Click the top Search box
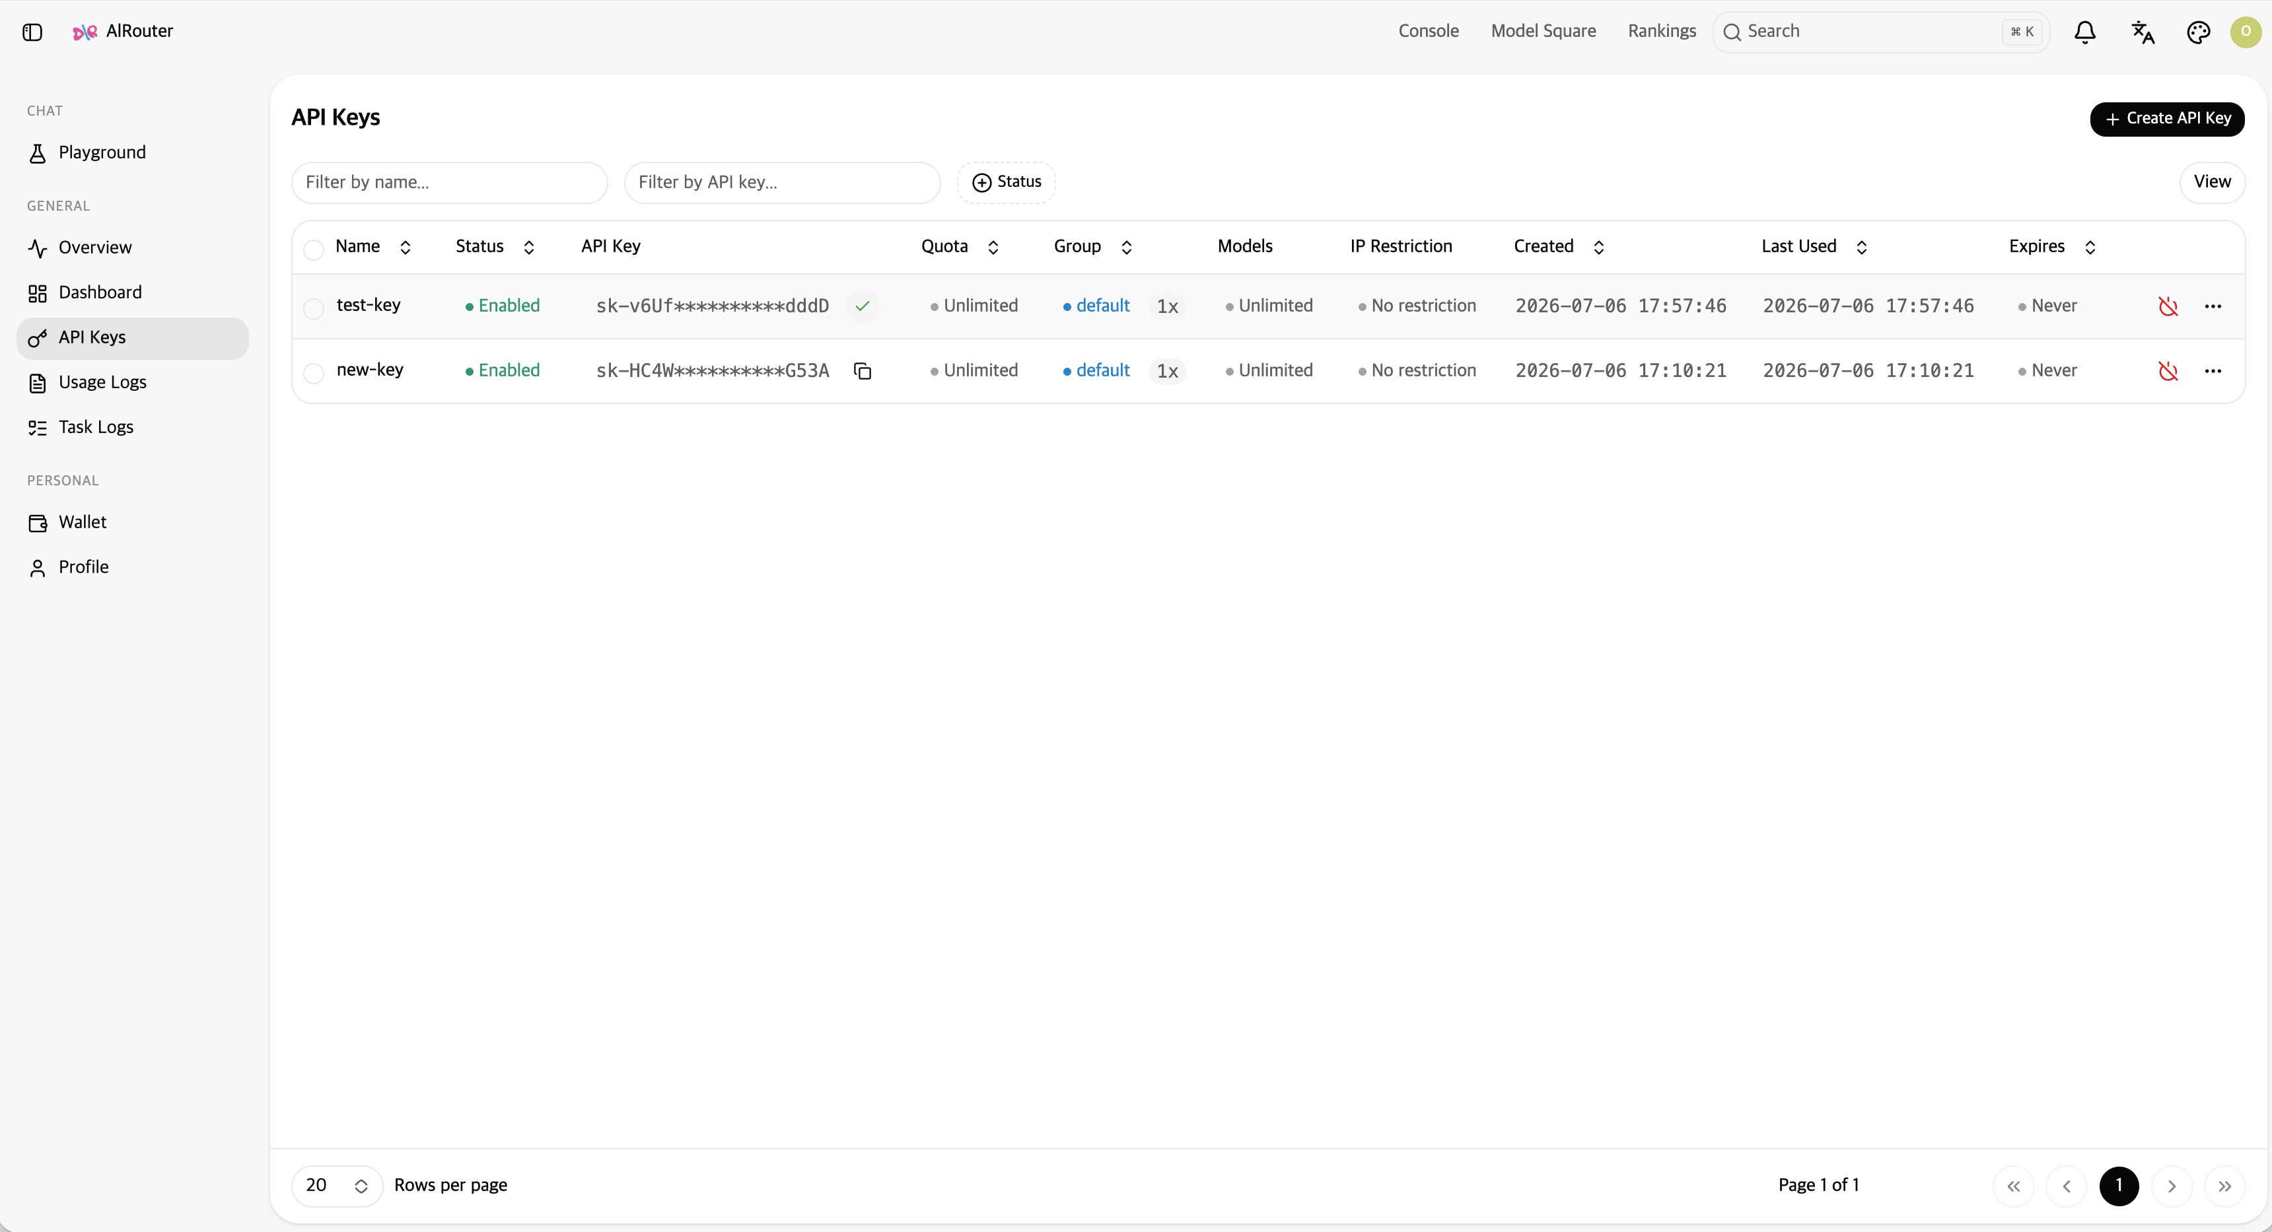This screenshot has width=2272, height=1232. 1881,32
